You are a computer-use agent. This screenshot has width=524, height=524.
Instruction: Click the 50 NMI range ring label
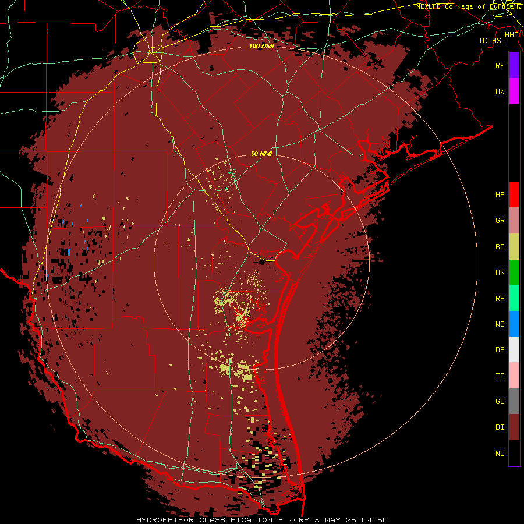point(261,154)
